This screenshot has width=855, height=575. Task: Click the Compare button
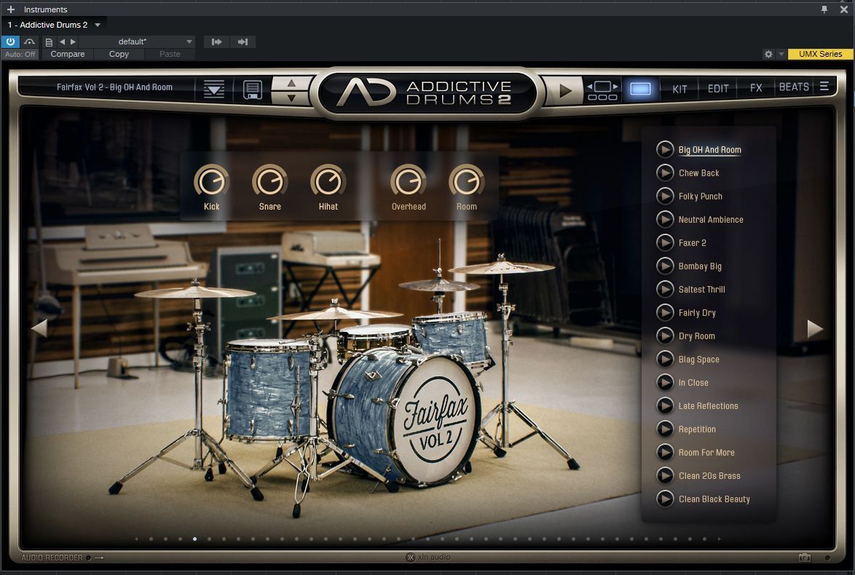pyautogui.click(x=68, y=54)
